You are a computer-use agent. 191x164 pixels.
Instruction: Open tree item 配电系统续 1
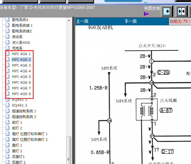point(22,25)
